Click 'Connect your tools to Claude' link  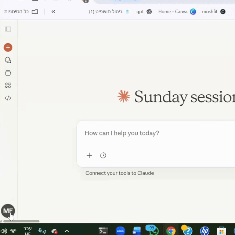[x=120, y=173]
